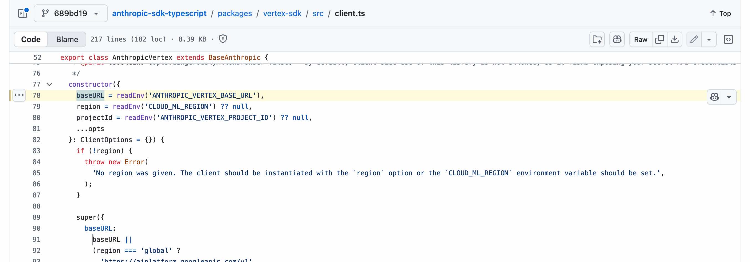The width and height of the screenshot is (750, 262).
Task: Click the open in workspace folder icon
Action: [x=597, y=39]
